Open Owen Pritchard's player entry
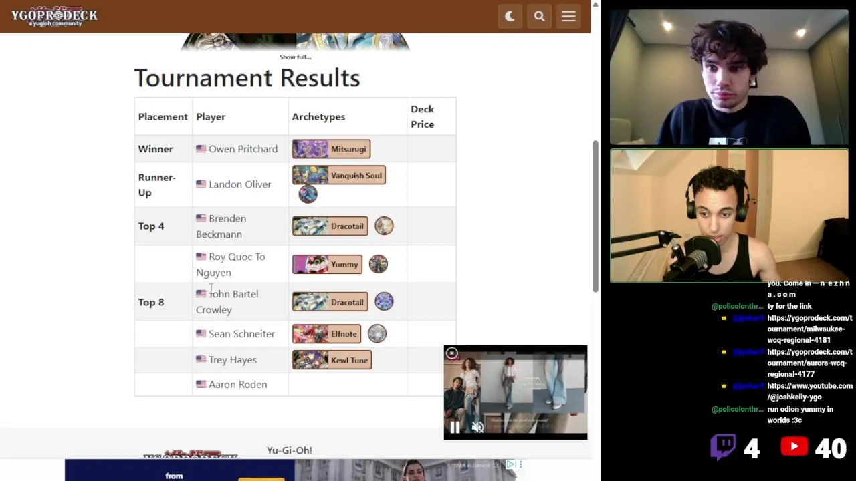The width and height of the screenshot is (856, 481). [x=243, y=149]
